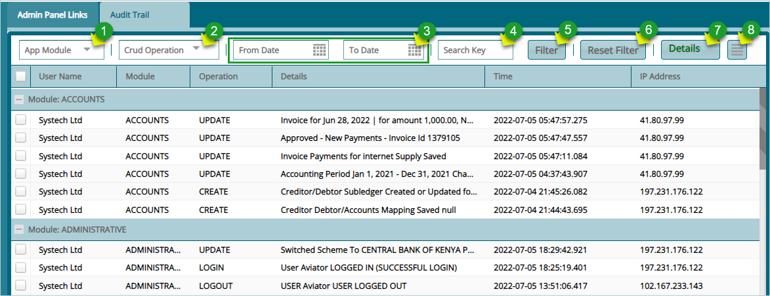Click the IP address 102.167.233.143
The height and width of the screenshot is (296, 770).
(672, 286)
